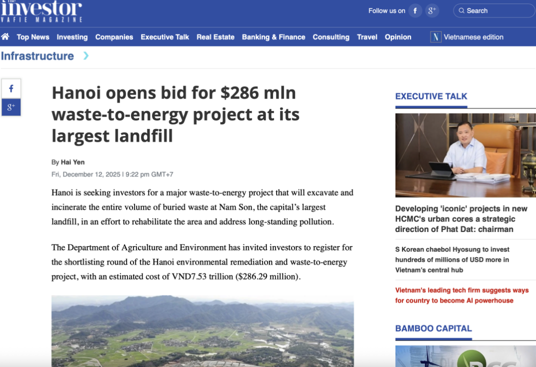Read the Hyosung investment article link
This screenshot has height=367, width=536.
(x=452, y=259)
